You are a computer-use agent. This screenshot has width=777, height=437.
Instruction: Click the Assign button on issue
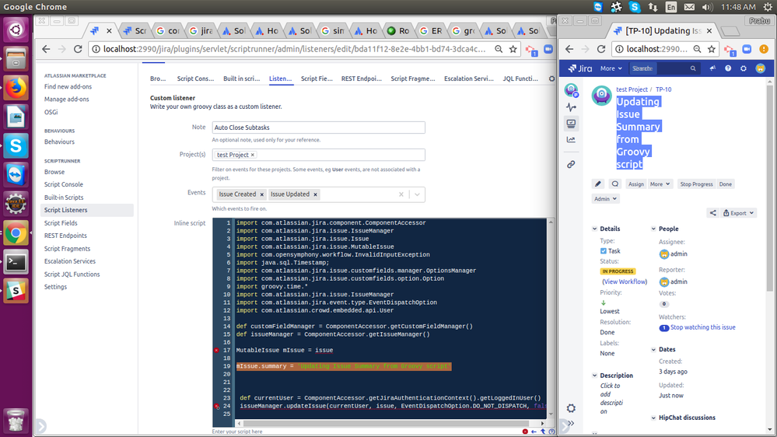point(635,184)
